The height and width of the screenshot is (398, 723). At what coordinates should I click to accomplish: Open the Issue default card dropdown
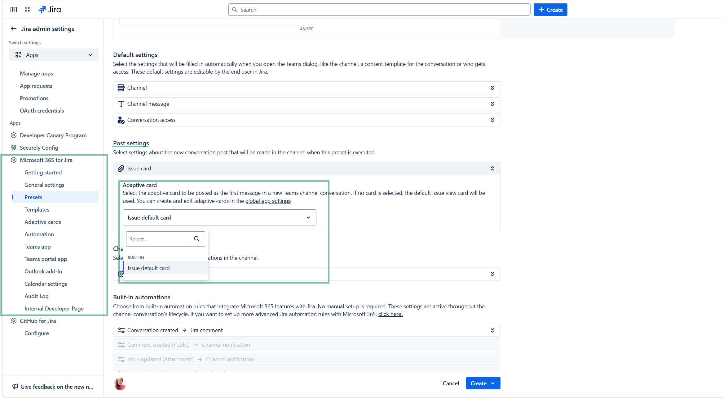click(219, 217)
